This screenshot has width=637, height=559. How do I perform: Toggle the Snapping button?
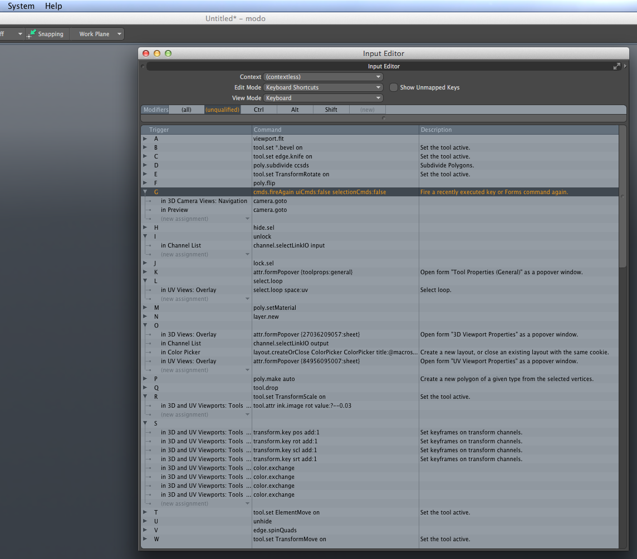tap(47, 34)
